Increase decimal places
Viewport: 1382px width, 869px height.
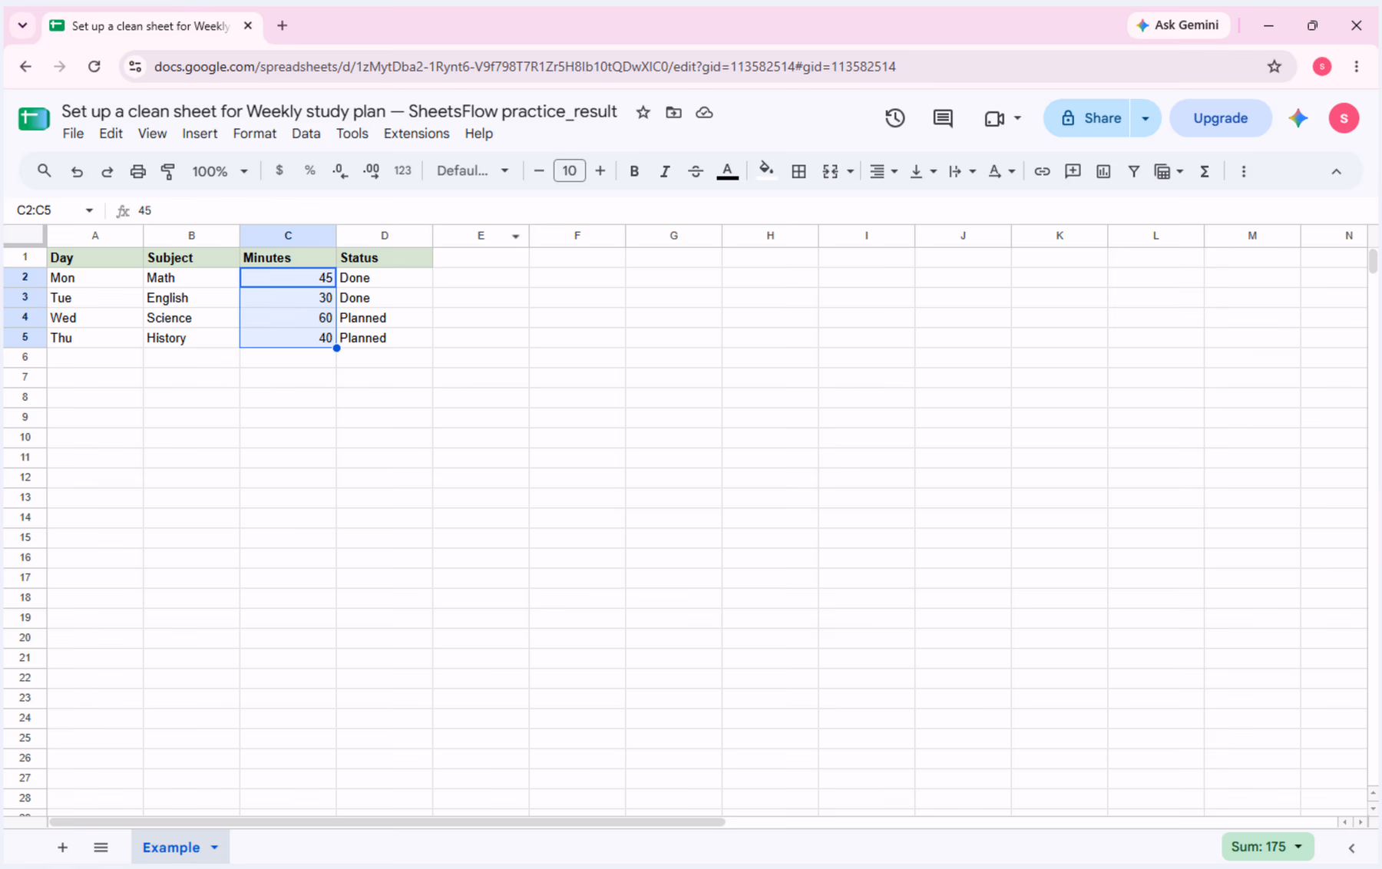371,170
